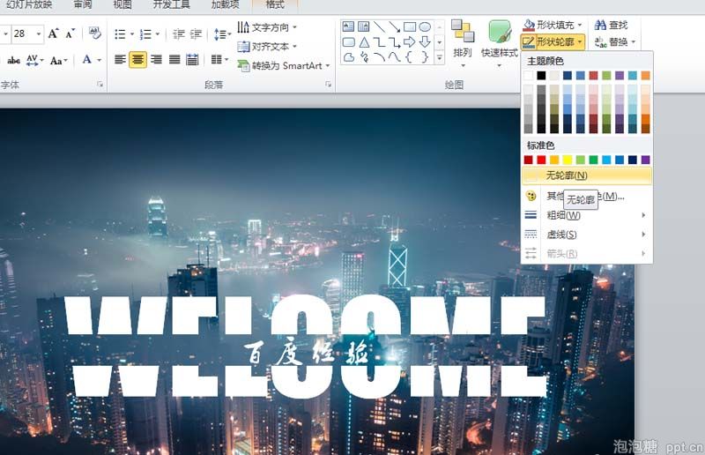Select the oval shape in gallery
Image resolution: width=705 pixels, height=455 pixels.
(x=425, y=27)
